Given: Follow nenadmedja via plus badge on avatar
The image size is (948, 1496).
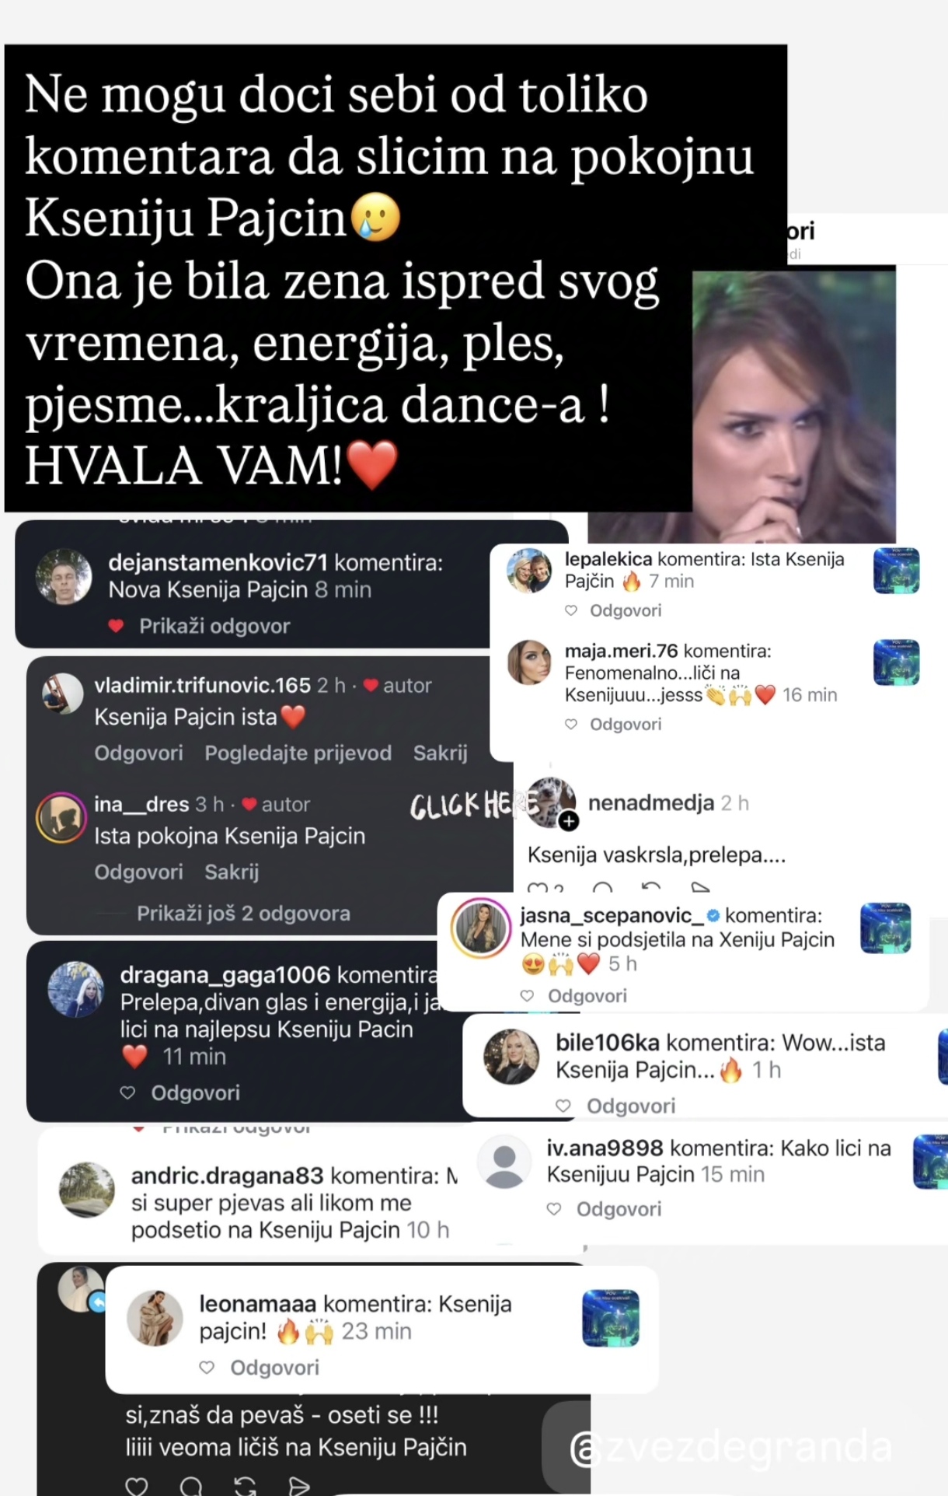Looking at the screenshot, I should [x=569, y=821].
